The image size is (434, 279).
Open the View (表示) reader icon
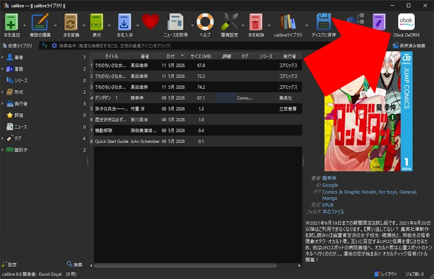click(96, 22)
